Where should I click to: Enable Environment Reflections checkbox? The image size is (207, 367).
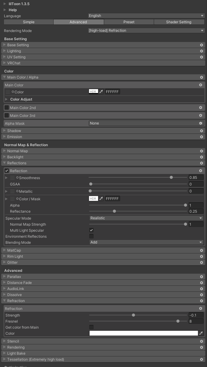pos(91,236)
